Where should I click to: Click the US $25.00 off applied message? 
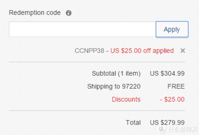(x=142, y=51)
